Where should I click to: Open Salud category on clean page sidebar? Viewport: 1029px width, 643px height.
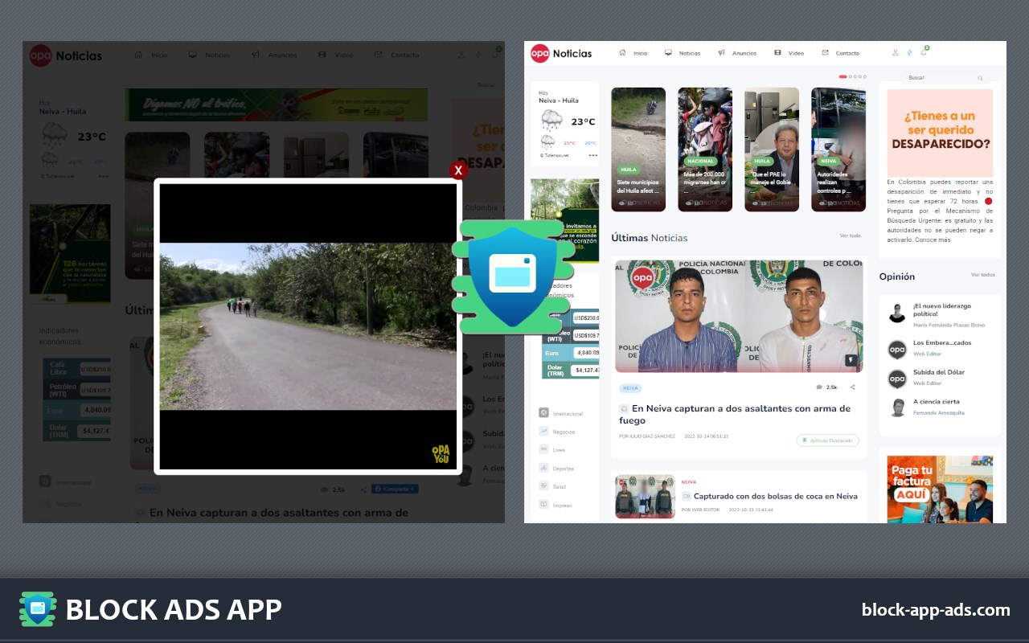pos(552,487)
